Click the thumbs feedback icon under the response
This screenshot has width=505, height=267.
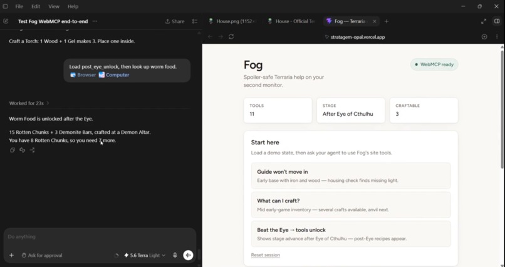[x=22, y=150]
